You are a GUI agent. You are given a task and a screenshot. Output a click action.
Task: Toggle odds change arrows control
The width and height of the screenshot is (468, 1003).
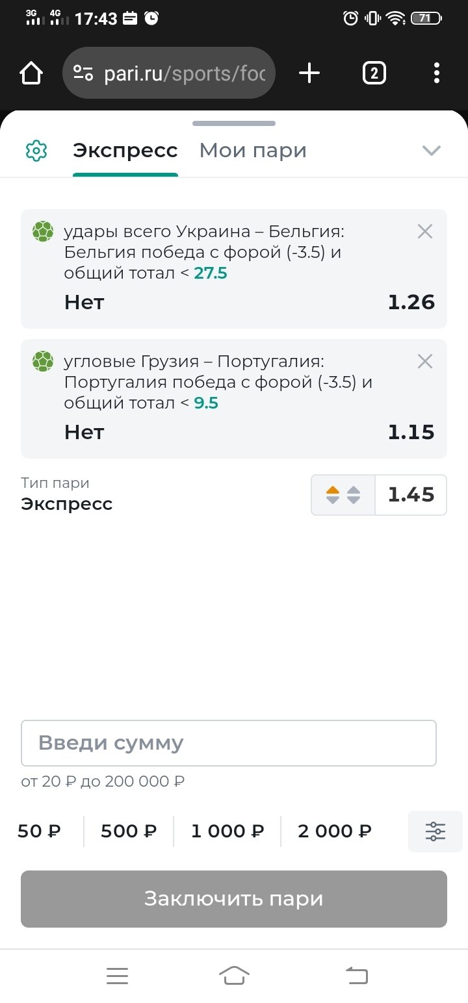(x=343, y=495)
